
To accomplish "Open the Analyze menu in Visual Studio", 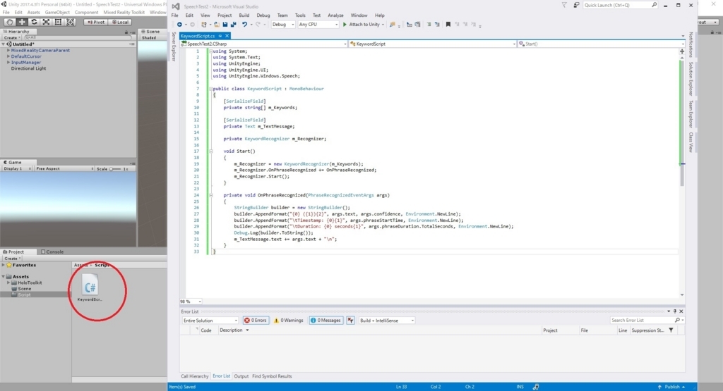I will click(335, 15).
